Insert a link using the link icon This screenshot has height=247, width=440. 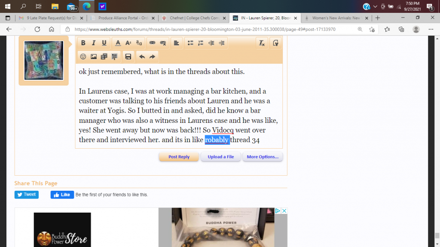tap(152, 43)
